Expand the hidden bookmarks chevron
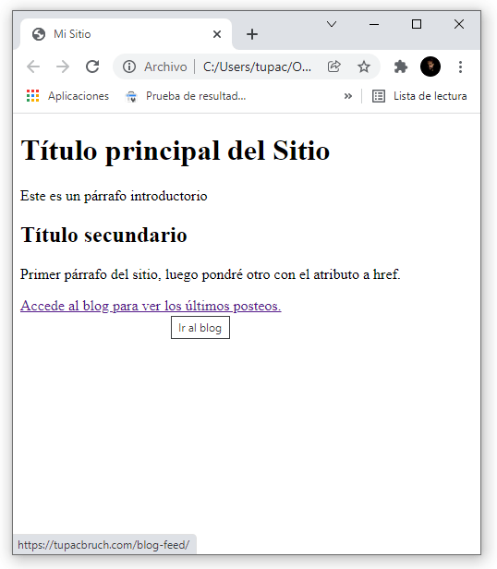The image size is (497, 569). tap(348, 96)
